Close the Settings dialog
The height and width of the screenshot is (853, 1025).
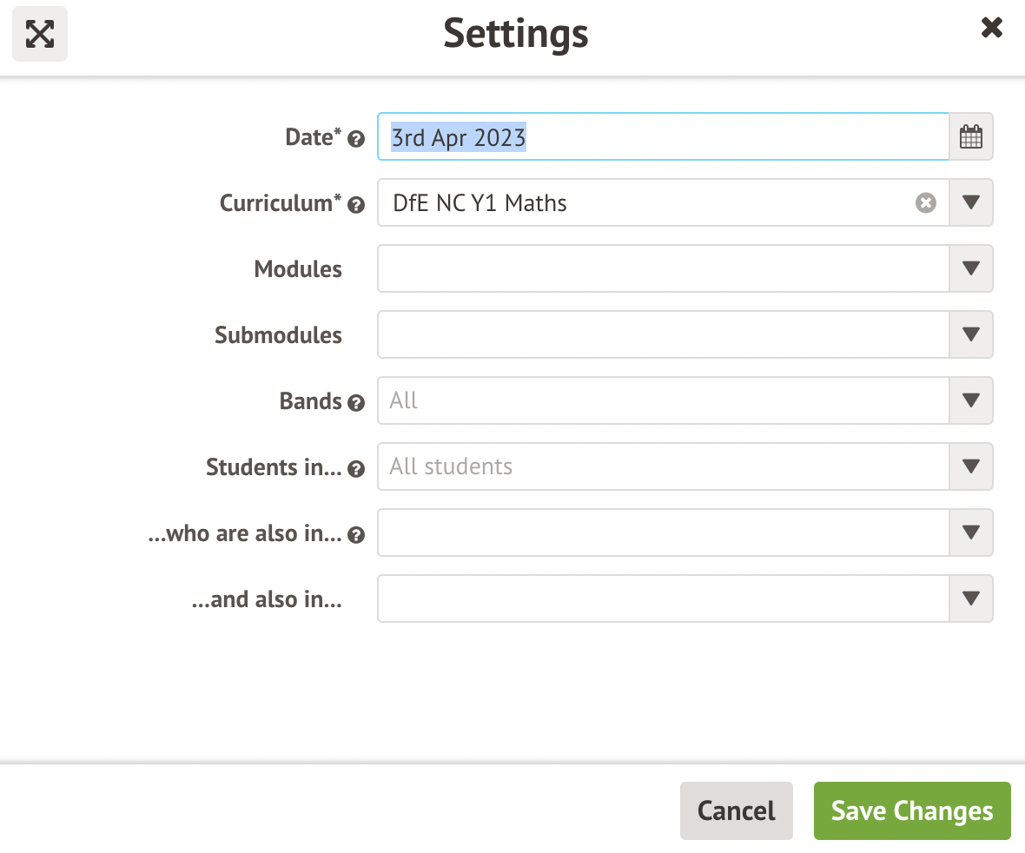tap(991, 27)
